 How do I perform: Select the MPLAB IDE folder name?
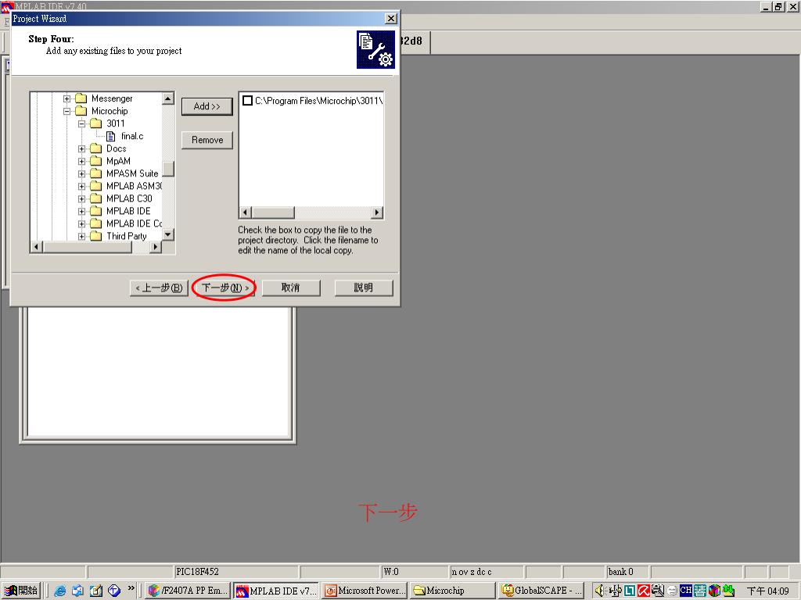(x=128, y=211)
